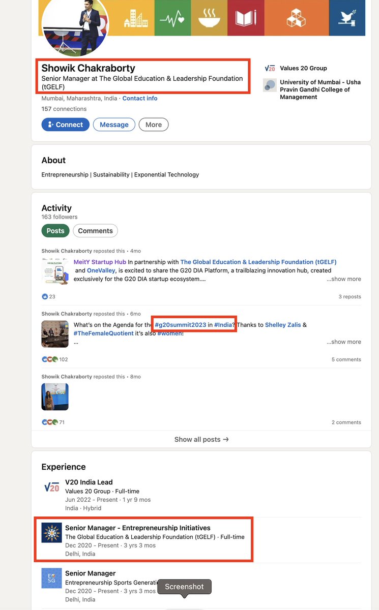Click reaction icons showing 102
379x610 pixels.
[50, 359]
